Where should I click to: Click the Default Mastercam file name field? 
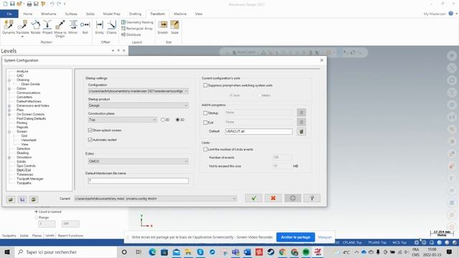[138, 181]
